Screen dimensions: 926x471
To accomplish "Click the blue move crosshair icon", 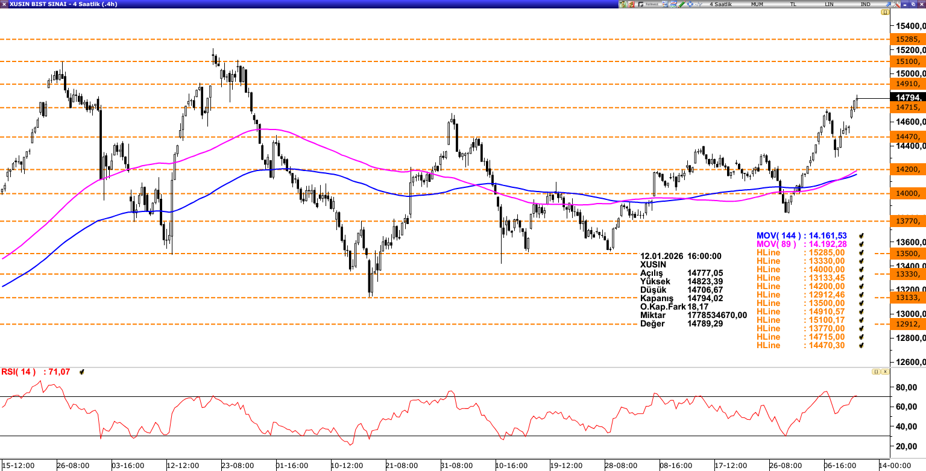I will [690, 4].
